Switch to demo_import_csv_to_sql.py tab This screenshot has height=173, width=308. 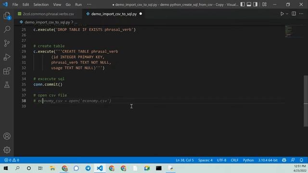point(114,14)
